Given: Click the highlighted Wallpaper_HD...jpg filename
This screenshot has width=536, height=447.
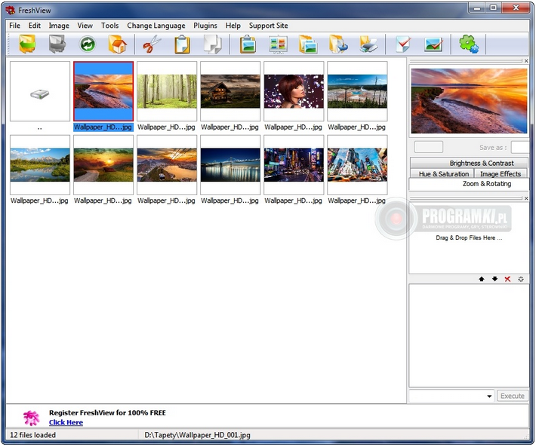Looking at the screenshot, I should click(x=103, y=127).
